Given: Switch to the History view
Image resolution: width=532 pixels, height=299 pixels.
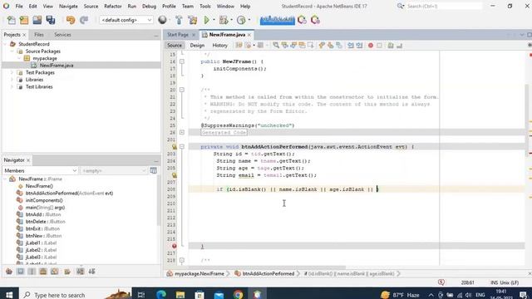Looking at the screenshot, I should 219,45.
